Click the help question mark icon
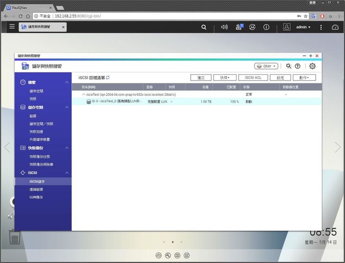The image size is (345, 263). [x=298, y=66]
